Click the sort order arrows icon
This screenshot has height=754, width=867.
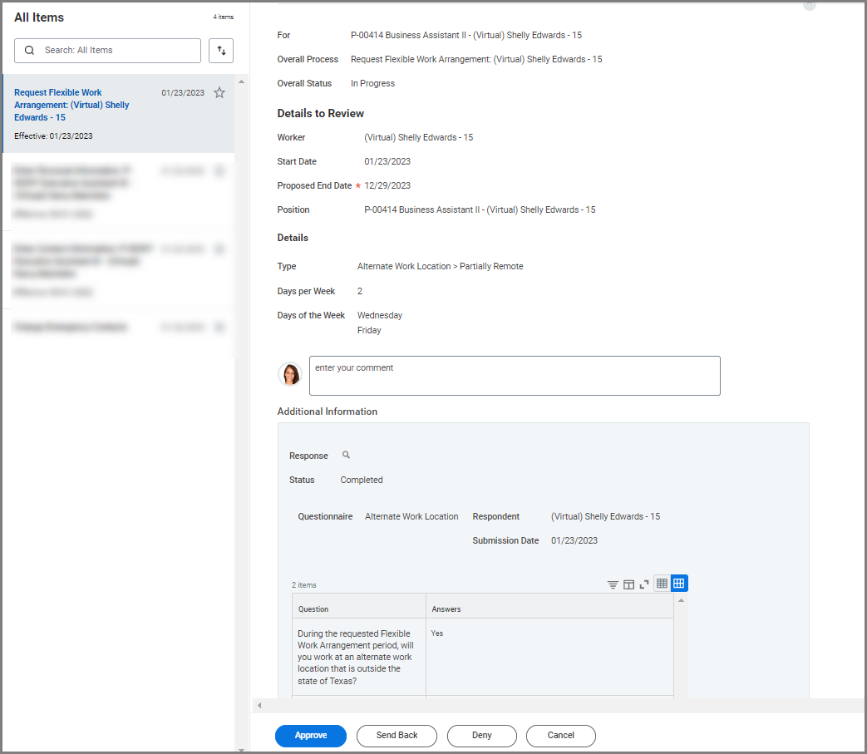[x=221, y=51]
